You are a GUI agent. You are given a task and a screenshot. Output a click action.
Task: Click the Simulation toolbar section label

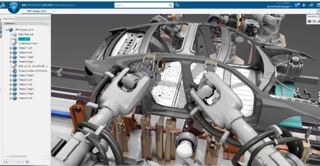pyautogui.click(x=312, y=16)
